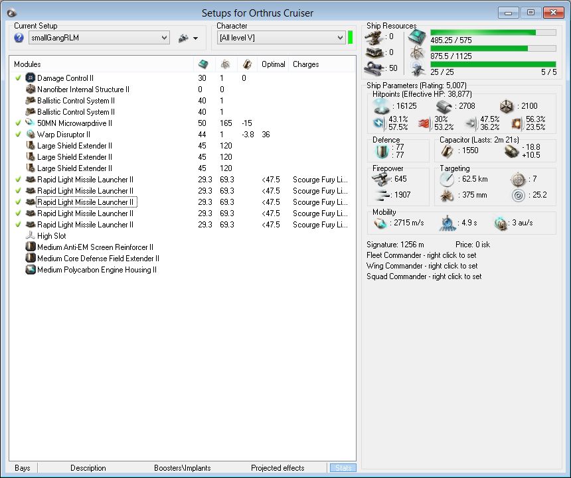The image size is (571, 478).
Task: Click the empty High Slot icon
Action: 31,235
